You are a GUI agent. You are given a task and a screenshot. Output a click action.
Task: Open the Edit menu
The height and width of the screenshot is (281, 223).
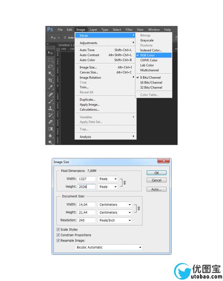[69, 30]
